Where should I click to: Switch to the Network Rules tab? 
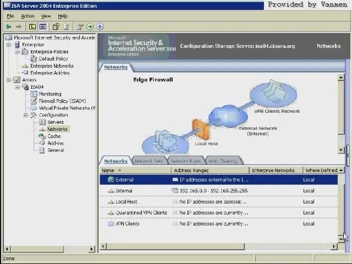pyautogui.click(x=186, y=161)
